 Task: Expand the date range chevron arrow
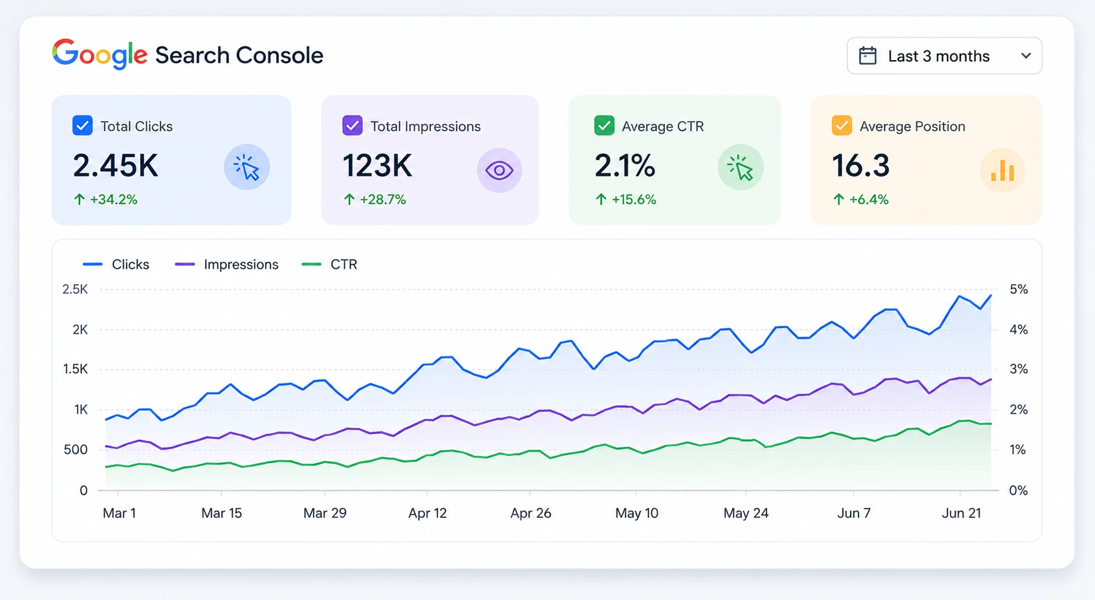pos(1026,56)
